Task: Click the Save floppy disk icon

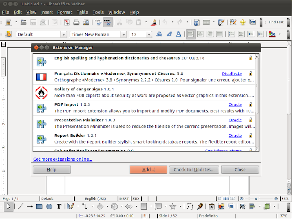Action: click(33, 22)
